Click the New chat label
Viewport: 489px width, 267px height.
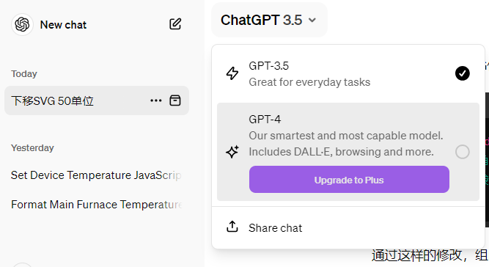[x=63, y=25]
